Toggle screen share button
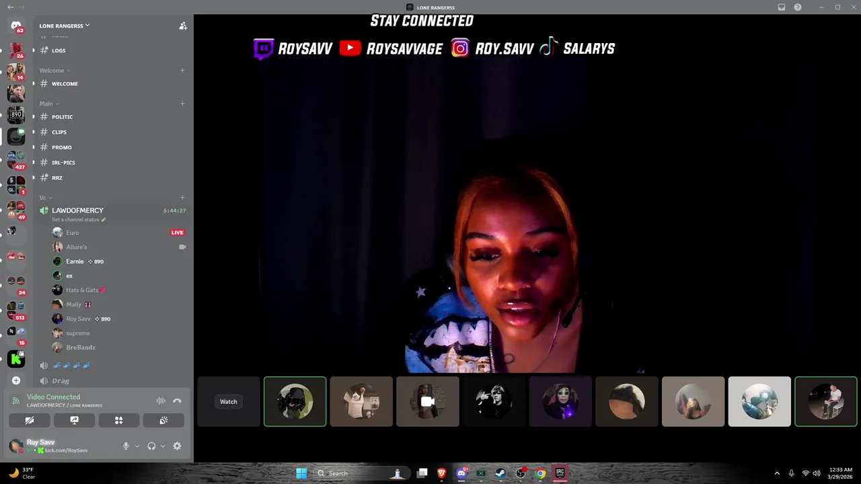The height and width of the screenshot is (484, 861). point(74,420)
